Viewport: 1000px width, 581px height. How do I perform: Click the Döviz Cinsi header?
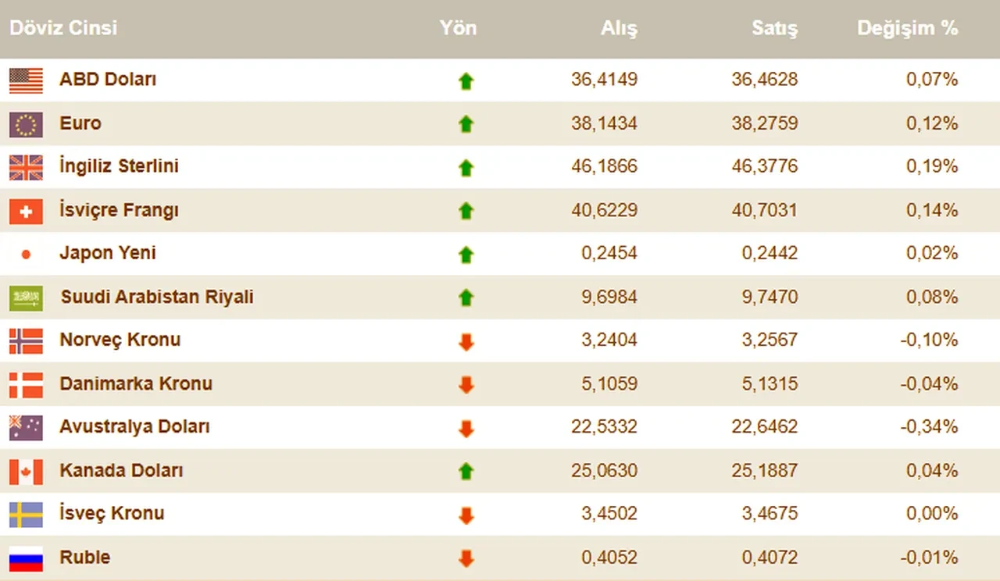63,28
